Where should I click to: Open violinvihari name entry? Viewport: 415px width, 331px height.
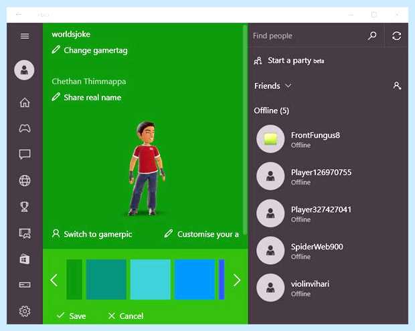[x=310, y=284]
